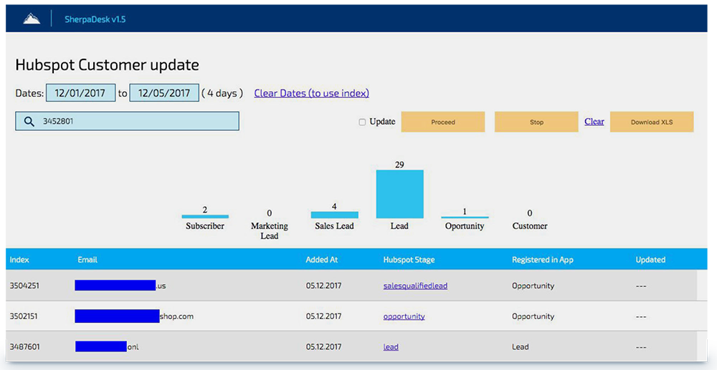Image resolution: width=717 pixels, height=370 pixels.
Task: Click Added At date in row 3504251
Action: [x=324, y=286]
